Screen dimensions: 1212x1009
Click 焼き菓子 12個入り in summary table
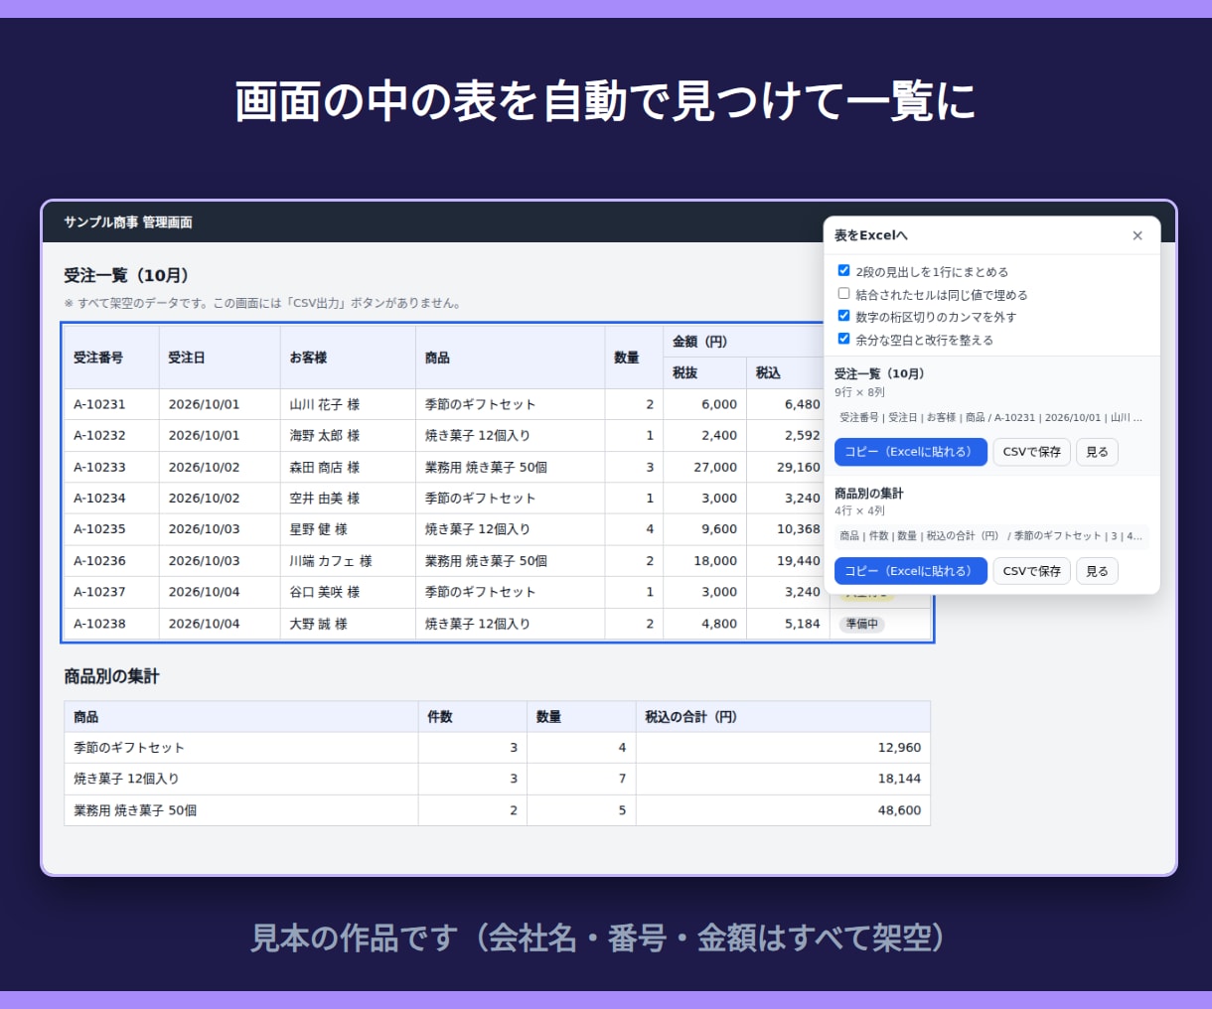pos(126,779)
